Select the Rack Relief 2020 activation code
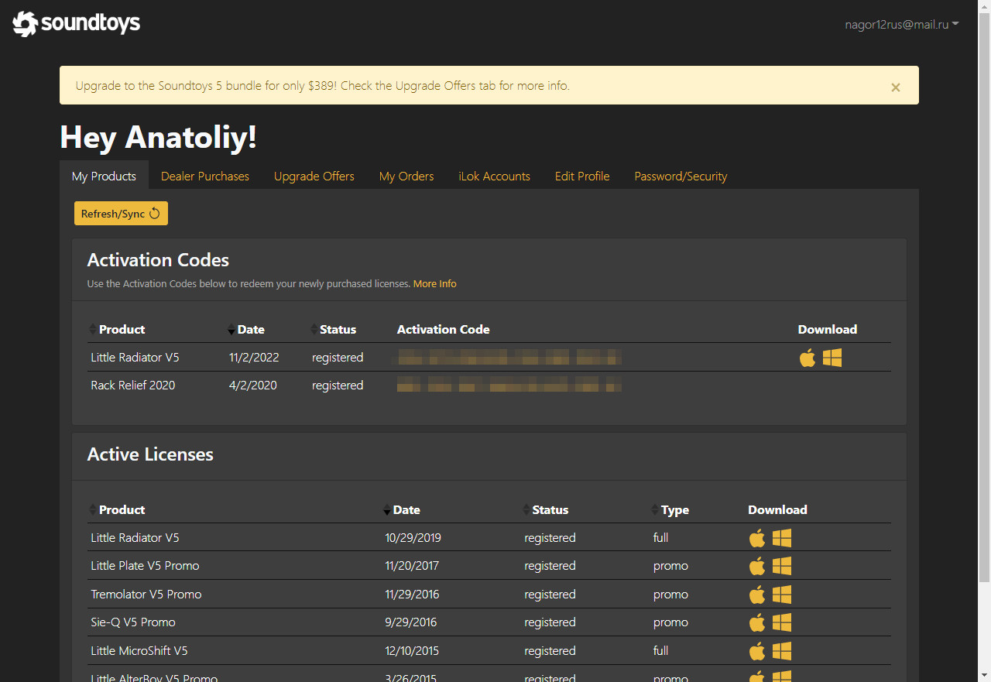The height and width of the screenshot is (682, 991). point(509,386)
